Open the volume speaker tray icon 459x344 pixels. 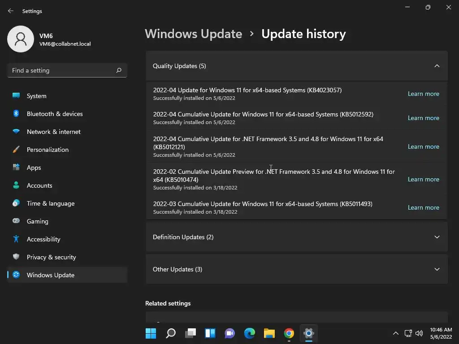(x=419, y=333)
